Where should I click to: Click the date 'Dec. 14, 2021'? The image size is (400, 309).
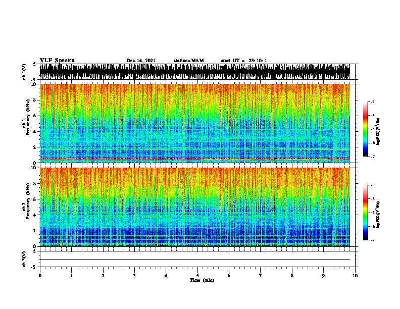click(x=141, y=61)
